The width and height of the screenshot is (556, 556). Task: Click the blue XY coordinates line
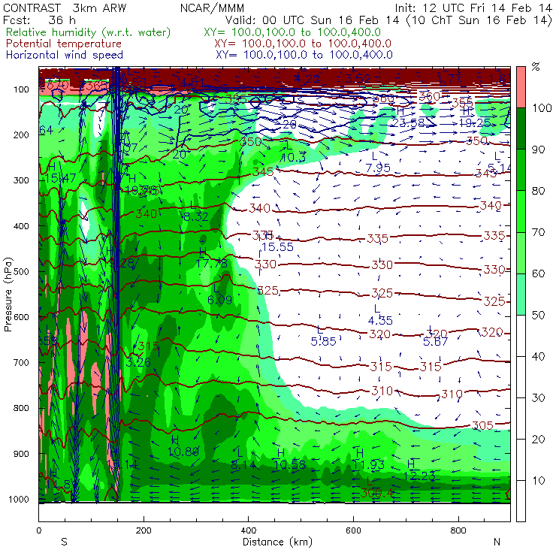coord(304,55)
